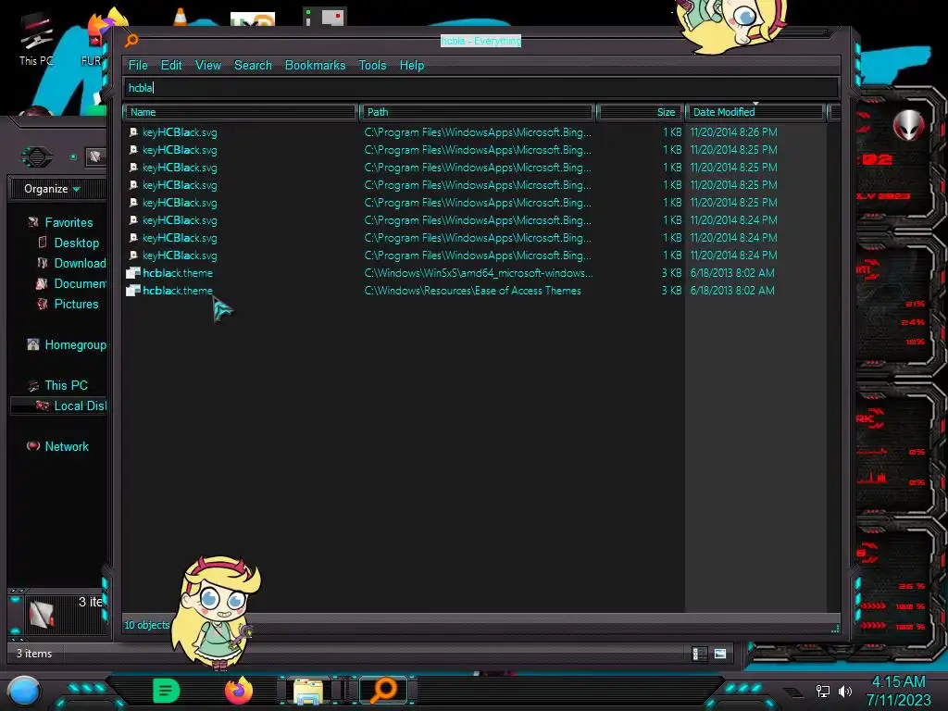Click the Favorites star icon in Explorer

click(x=33, y=222)
